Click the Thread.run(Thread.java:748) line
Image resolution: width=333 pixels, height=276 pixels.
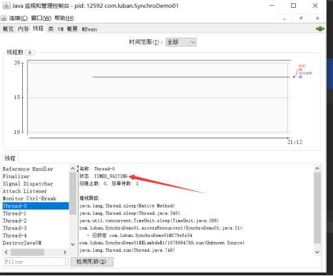(x=127, y=250)
